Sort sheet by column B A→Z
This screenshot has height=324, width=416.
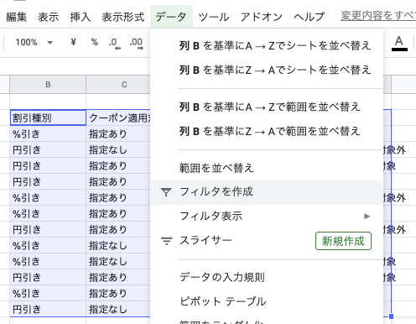(x=267, y=45)
